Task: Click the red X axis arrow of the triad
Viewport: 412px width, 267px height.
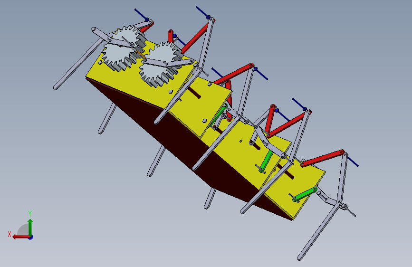Action: (21, 237)
